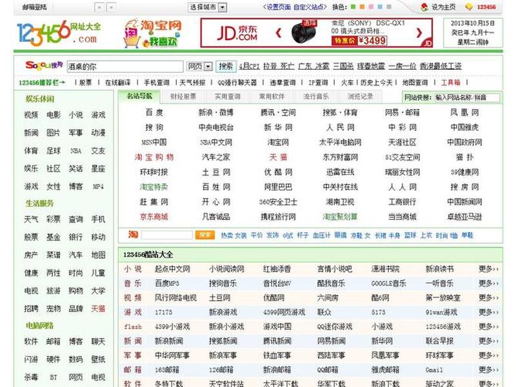Image resolution: width=516 pixels, height=387 pixels.
Task: Click the 123456.com site logo
Action: pyautogui.click(x=59, y=34)
